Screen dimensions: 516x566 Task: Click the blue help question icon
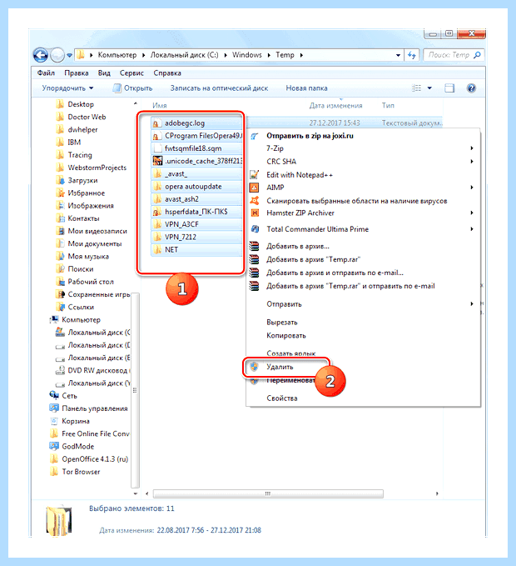pyautogui.click(x=471, y=88)
